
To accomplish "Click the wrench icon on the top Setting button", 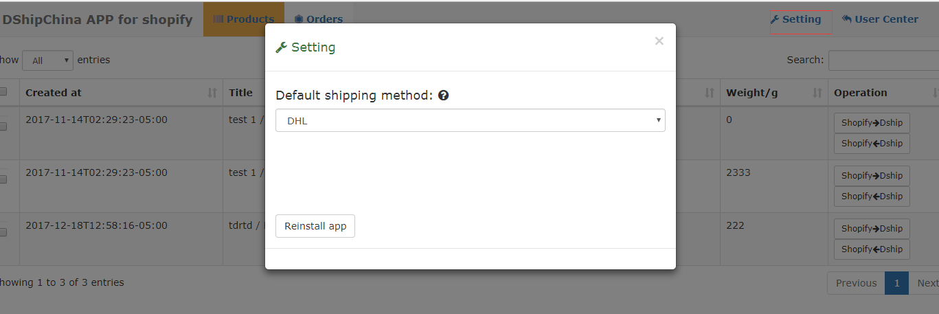I will 775,19.
